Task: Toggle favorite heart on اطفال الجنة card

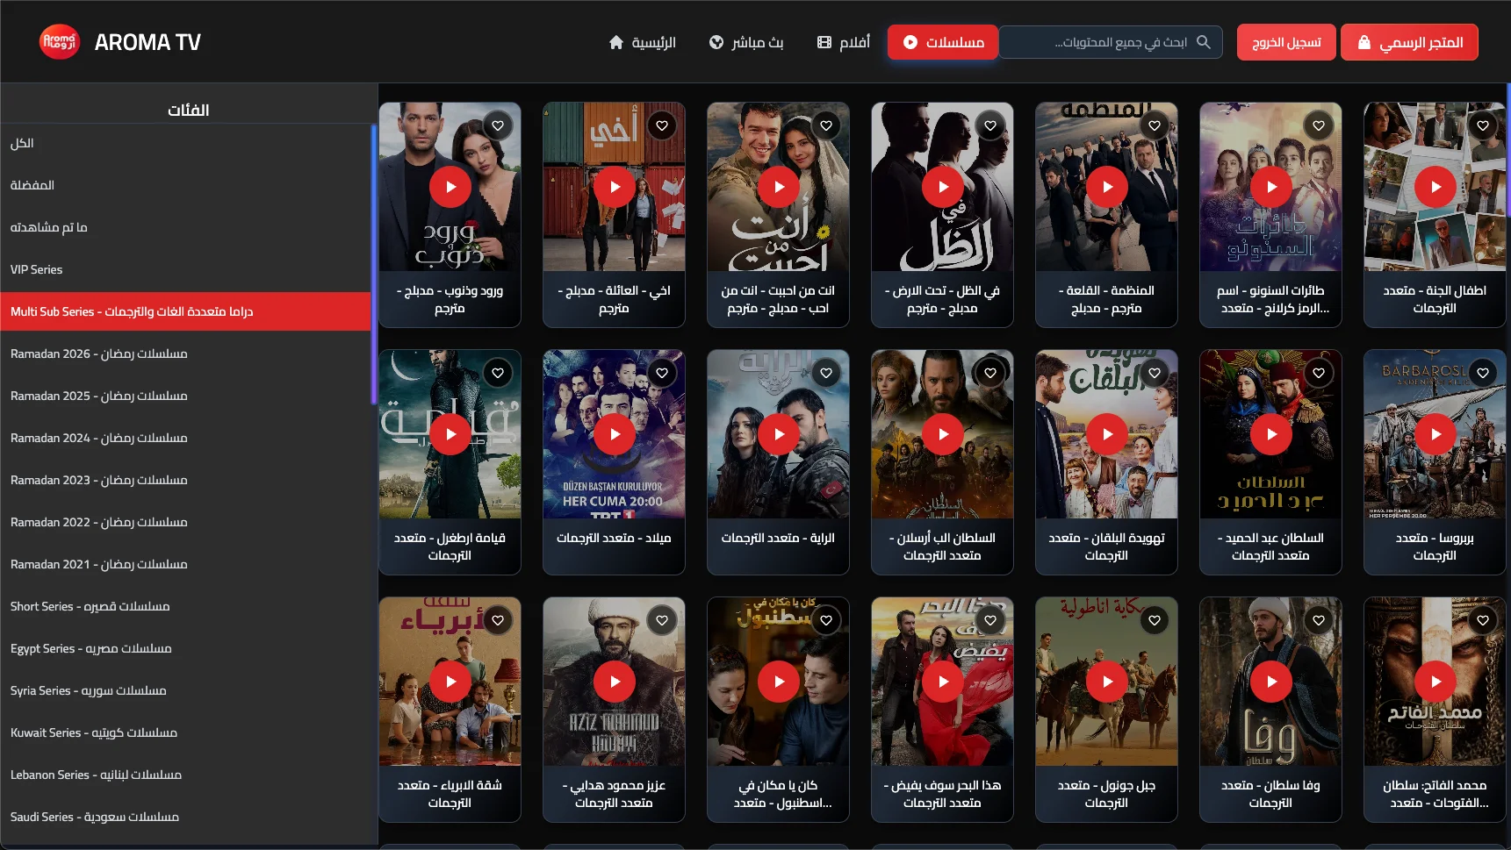Action: click(1483, 125)
